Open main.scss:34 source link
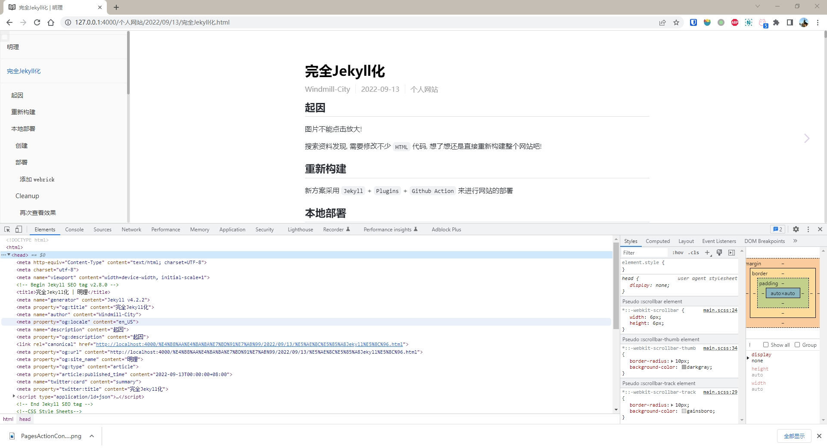The image size is (827, 448). (x=720, y=348)
